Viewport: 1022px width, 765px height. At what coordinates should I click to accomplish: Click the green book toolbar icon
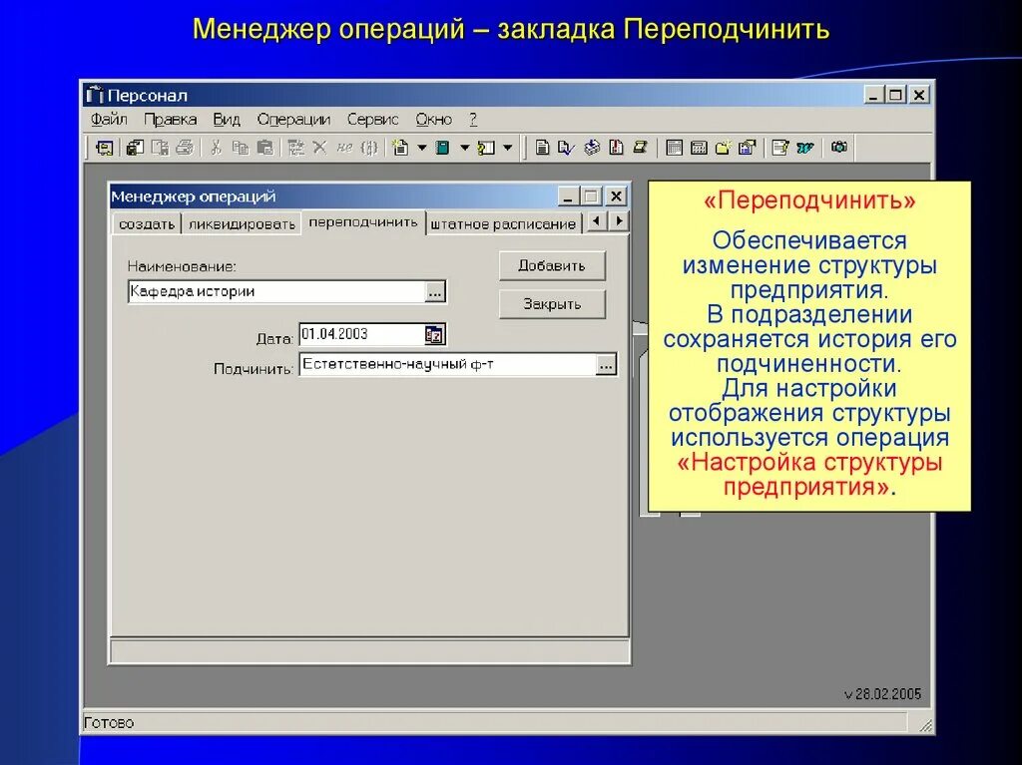(x=442, y=148)
